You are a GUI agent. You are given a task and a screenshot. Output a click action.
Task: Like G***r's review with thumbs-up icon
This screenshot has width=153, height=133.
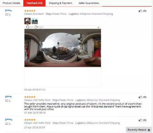tap(140, 97)
